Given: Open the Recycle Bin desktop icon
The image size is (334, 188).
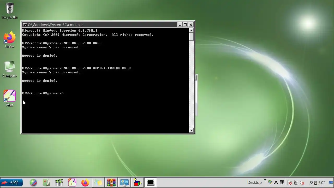Looking at the screenshot, I should pyautogui.click(x=10, y=11).
